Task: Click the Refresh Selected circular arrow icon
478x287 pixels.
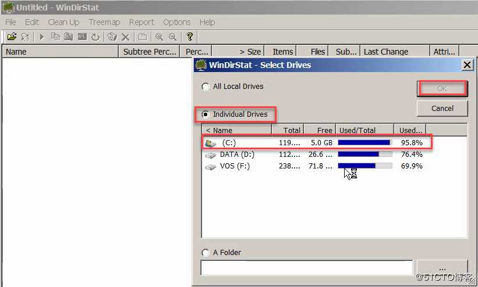Action: click(x=95, y=37)
